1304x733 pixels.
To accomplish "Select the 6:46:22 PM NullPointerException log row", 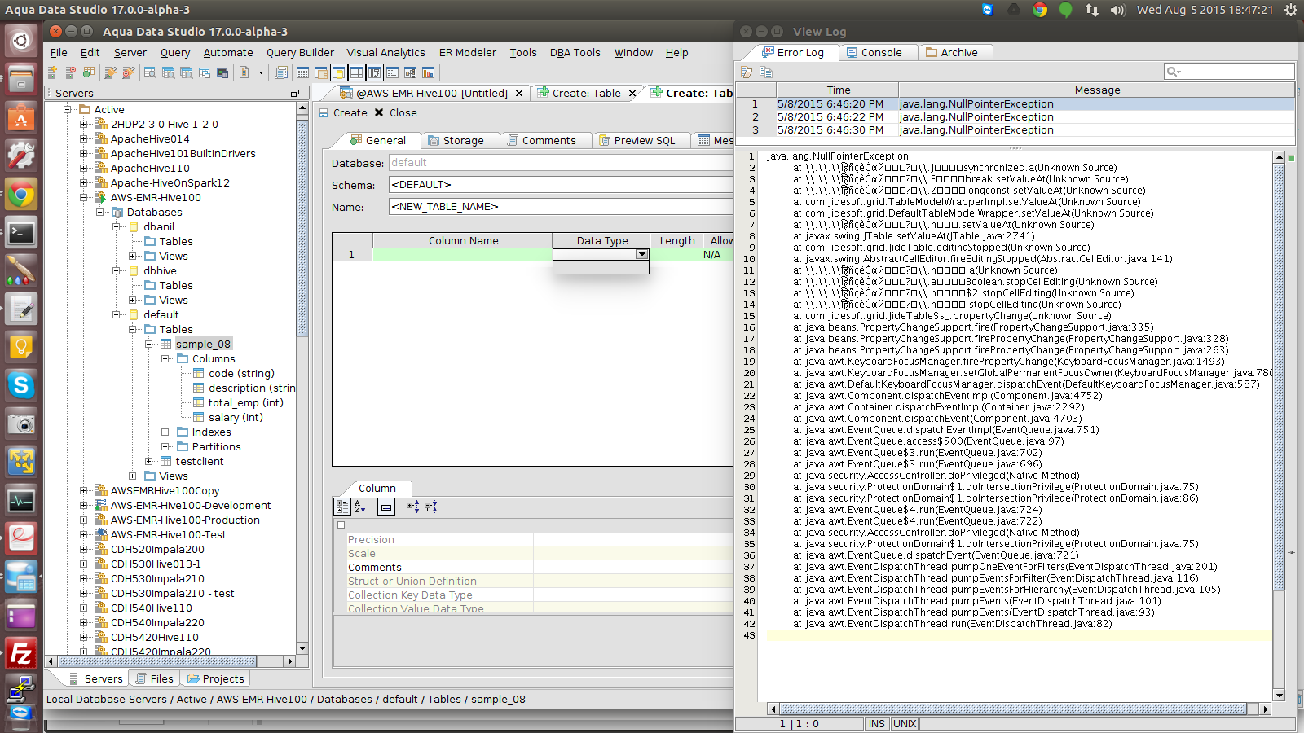I will coord(1015,117).
